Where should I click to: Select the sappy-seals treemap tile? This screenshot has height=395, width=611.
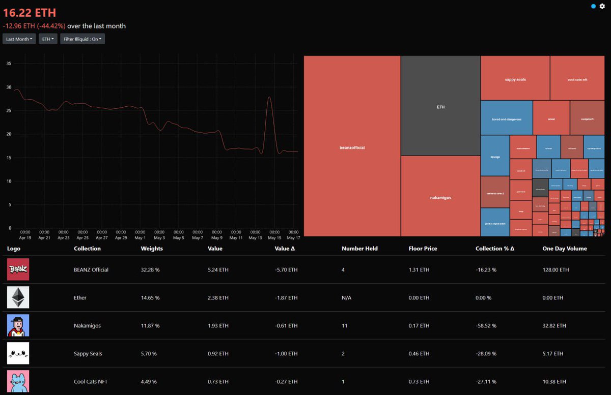point(515,78)
